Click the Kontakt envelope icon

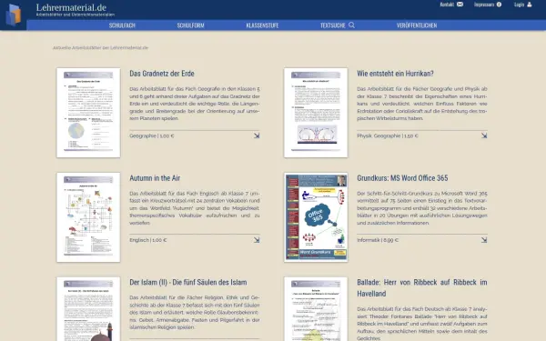(x=460, y=5)
